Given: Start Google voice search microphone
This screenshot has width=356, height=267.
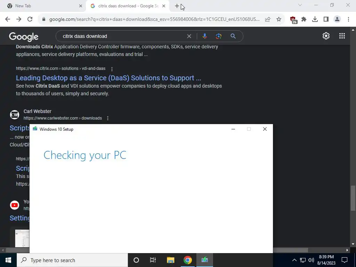Looking at the screenshot, I should 204,36.
